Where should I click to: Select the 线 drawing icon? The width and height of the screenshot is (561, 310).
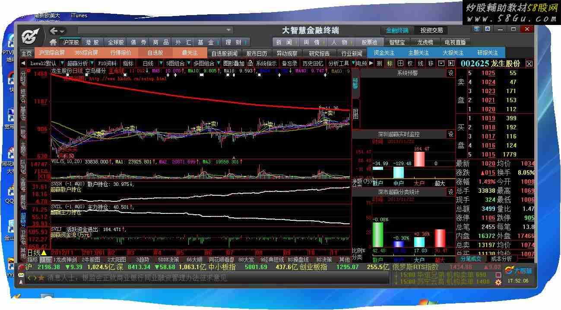(421, 63)
